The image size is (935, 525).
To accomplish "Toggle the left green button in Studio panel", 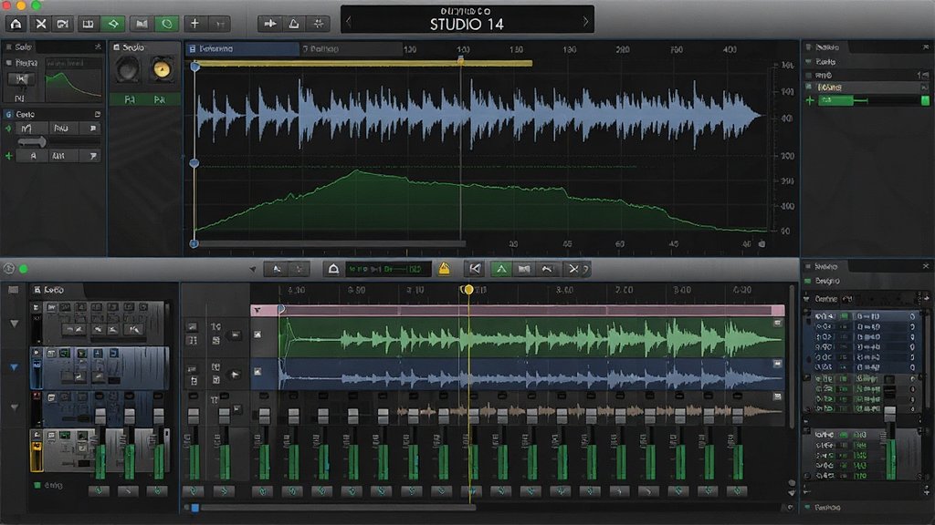I will tap(130, 100).
